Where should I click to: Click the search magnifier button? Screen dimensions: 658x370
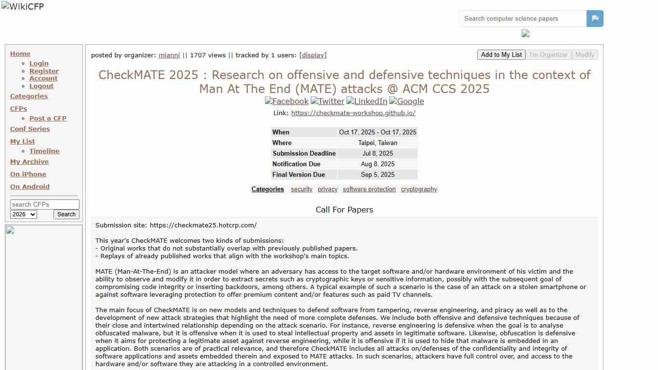595,18
